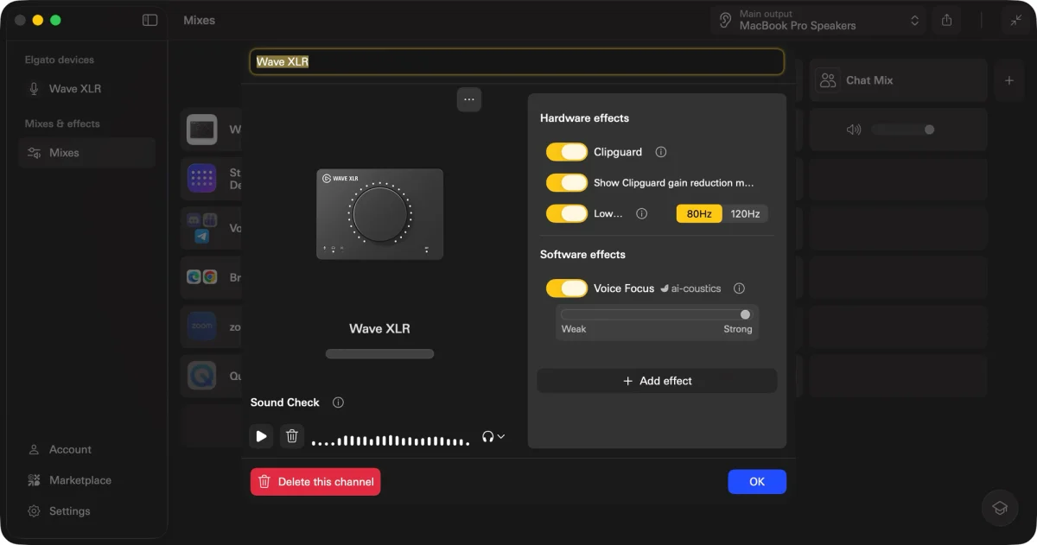Click the info icon beside Clipguard

click(x=661, y=152)
